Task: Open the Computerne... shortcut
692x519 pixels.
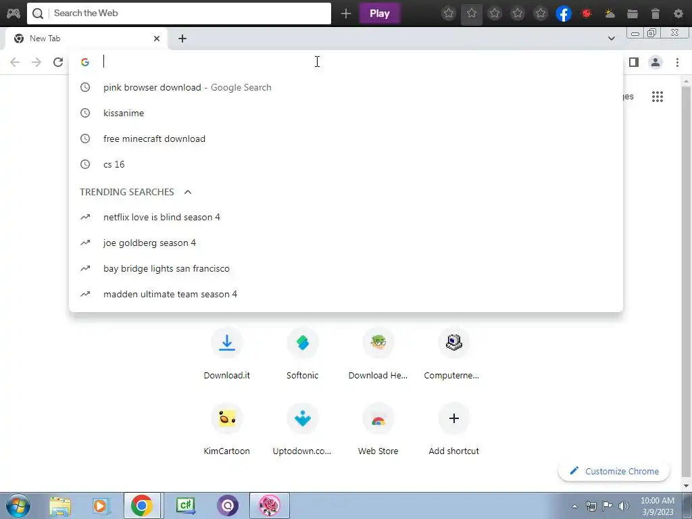Action: coord(453,354)
